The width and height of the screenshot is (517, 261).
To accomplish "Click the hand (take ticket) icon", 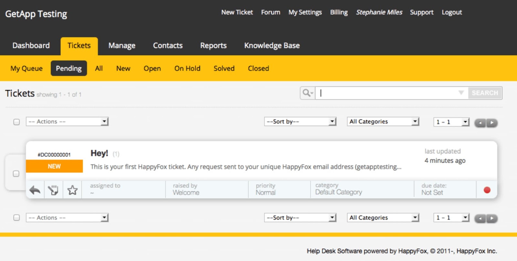I will pos(53,190).
